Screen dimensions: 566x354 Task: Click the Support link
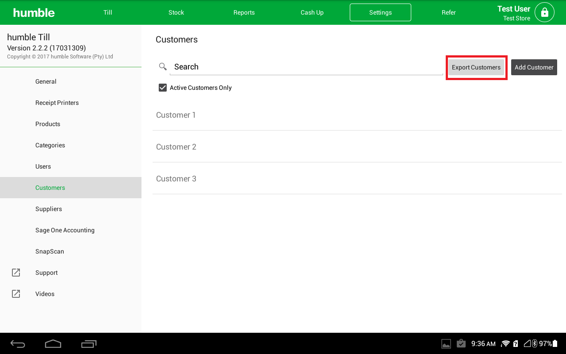71,273
